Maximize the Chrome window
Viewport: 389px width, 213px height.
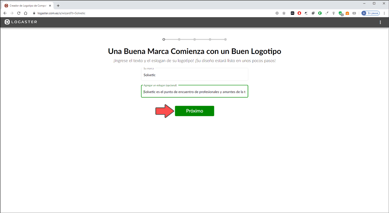(x=374, y=3)
